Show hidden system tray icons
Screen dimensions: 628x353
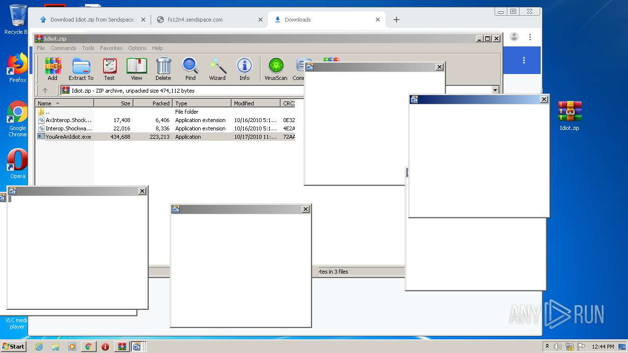547,347
